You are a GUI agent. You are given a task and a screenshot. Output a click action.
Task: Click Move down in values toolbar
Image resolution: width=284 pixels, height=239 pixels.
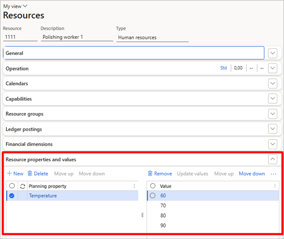pyautogui.click(x=252, y=174)
